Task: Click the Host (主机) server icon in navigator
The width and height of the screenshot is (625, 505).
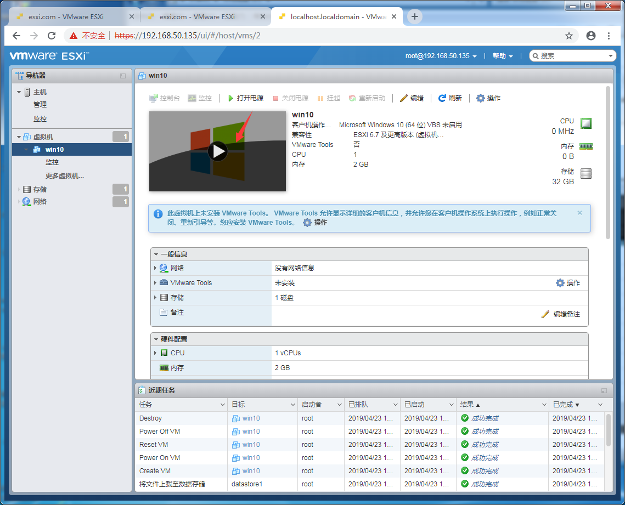Action: (x=27, y=92)
